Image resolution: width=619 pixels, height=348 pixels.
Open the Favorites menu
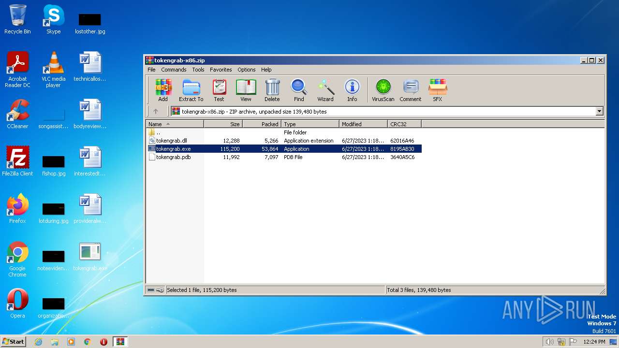coord(221,70)
